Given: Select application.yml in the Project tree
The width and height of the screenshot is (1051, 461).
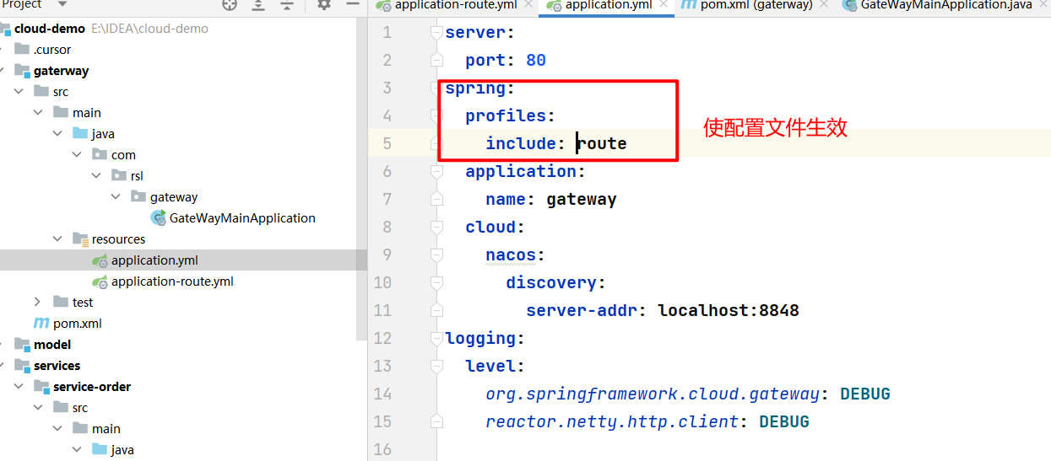Looking at the screenshot, I should [x=154, y=260].
